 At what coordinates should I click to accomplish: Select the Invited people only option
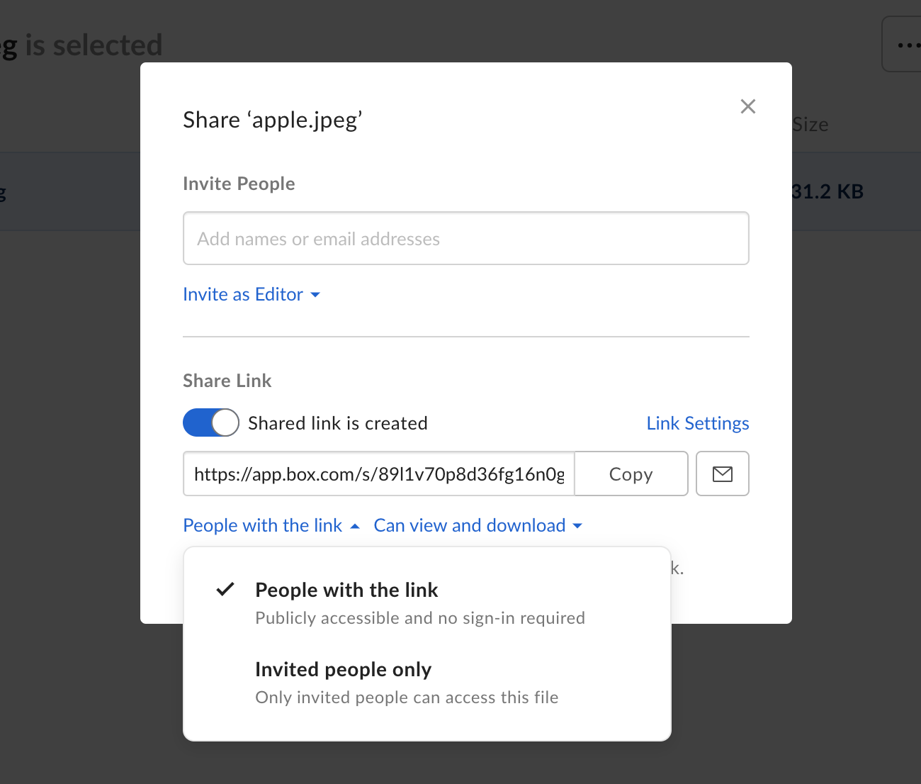pos(343,670)
